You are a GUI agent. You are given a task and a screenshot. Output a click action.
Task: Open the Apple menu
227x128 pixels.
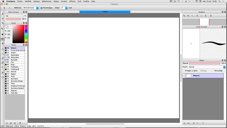[3, 1]
